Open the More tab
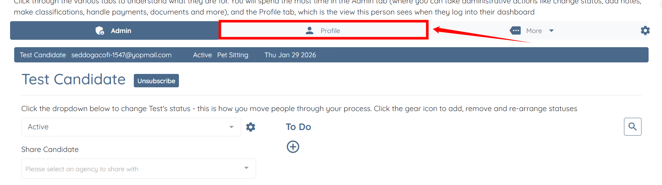Image resolution: width=662 pixels, height=185 pixels. point(534,31)
